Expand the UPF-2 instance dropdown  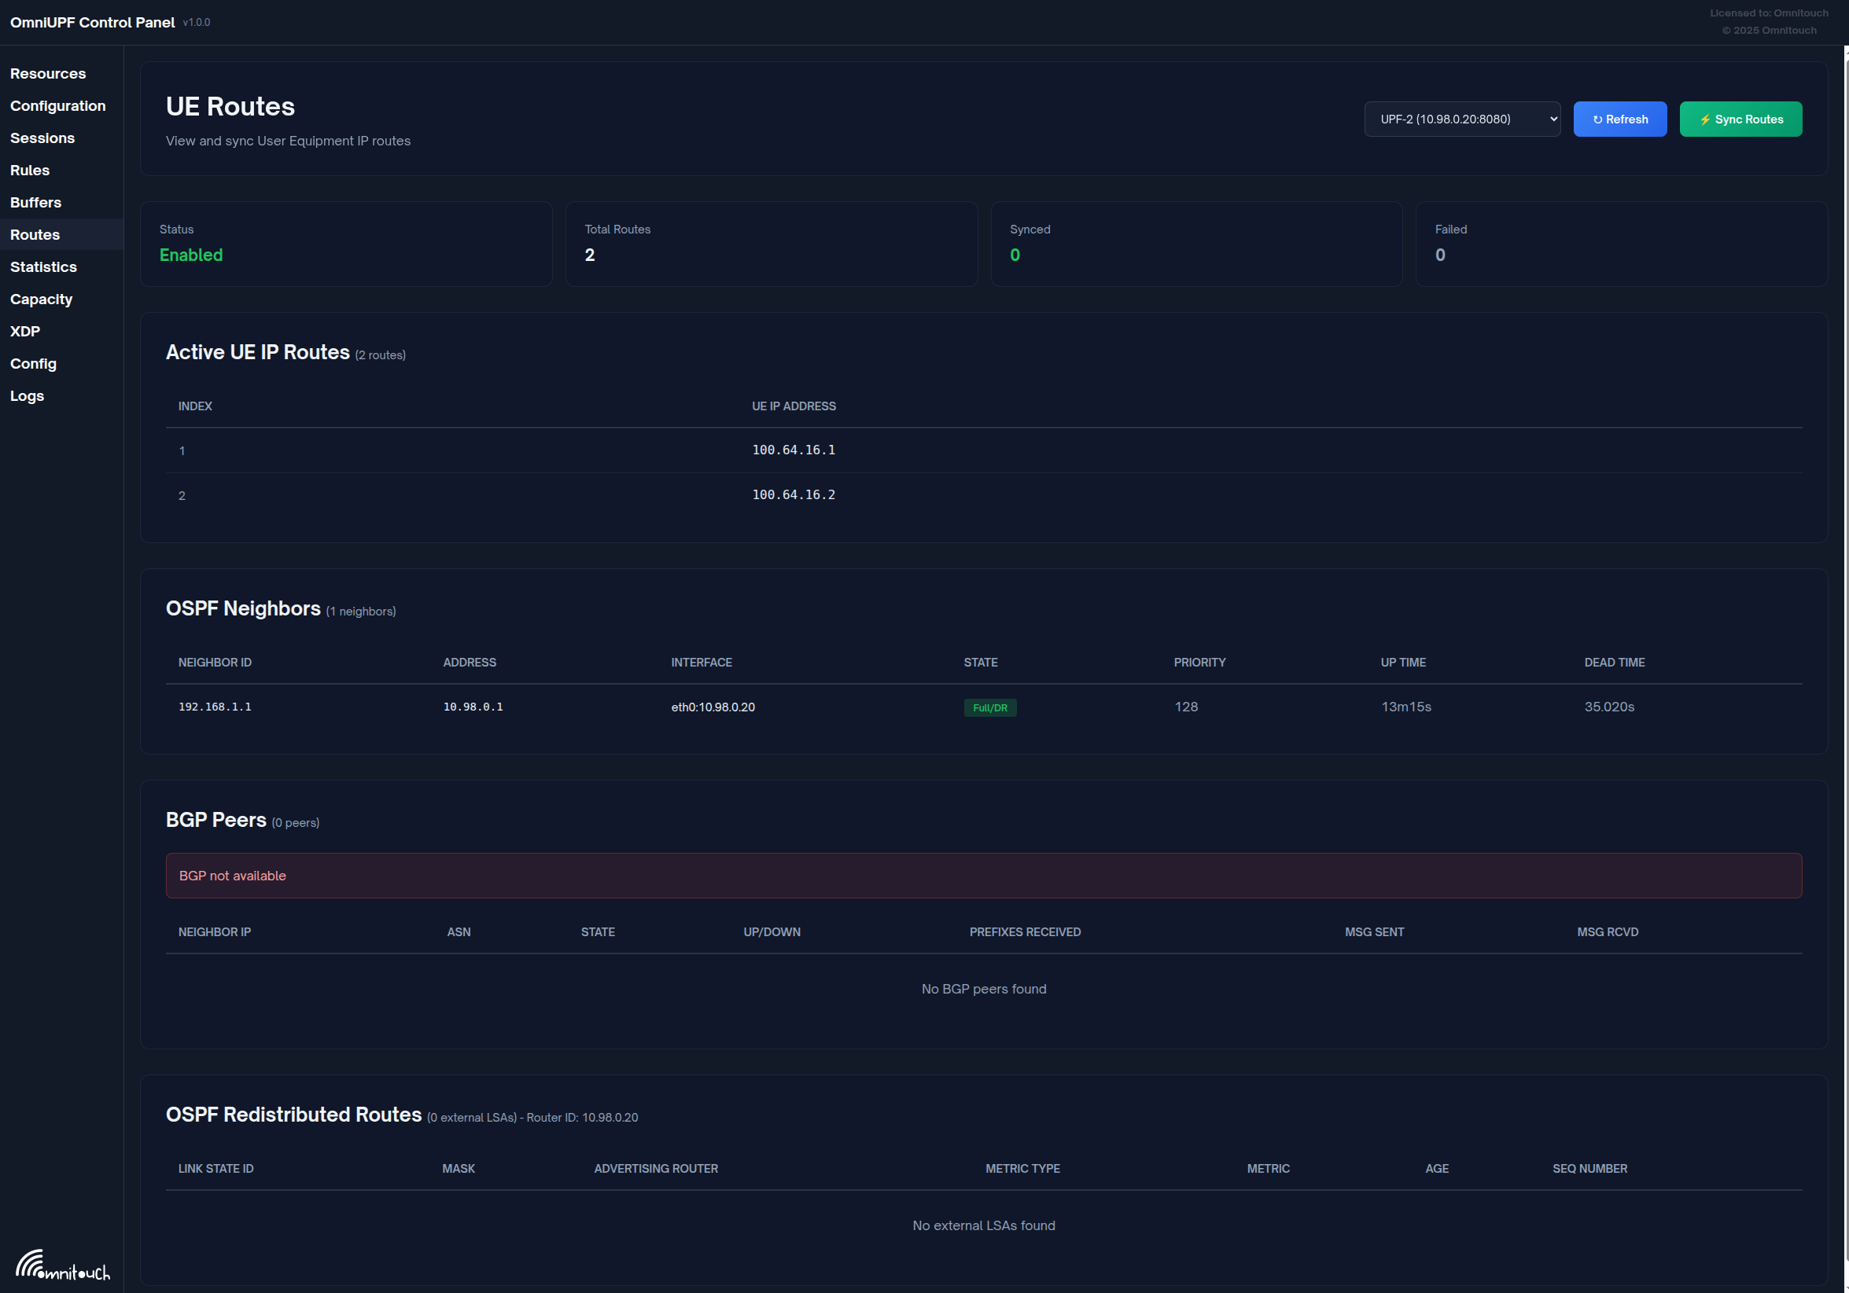pos(1461,119)
